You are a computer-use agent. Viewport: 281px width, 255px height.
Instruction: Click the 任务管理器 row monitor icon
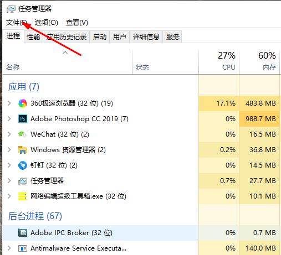click(23, 181)
